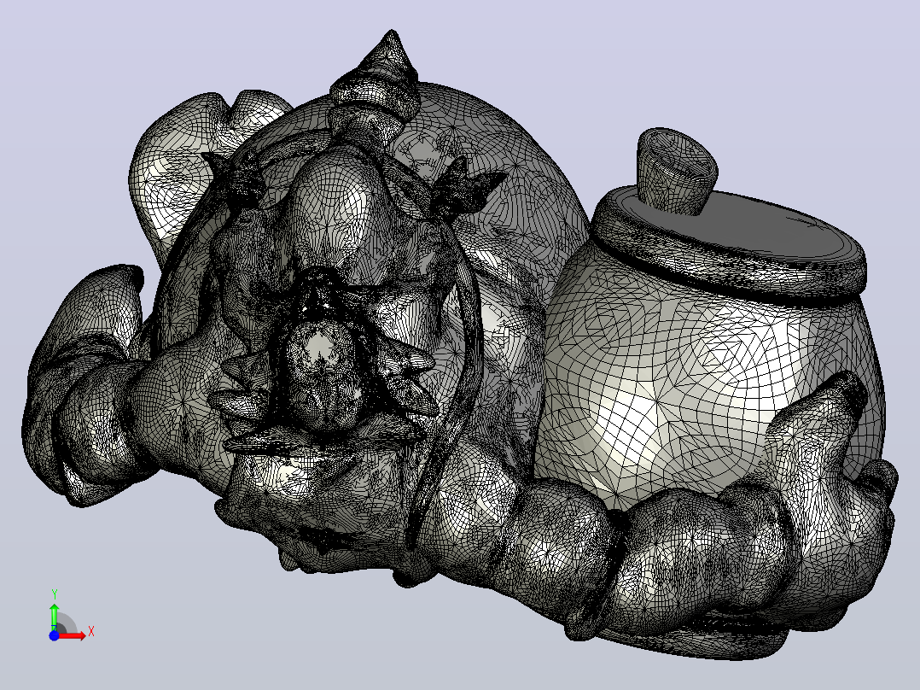
Task: Click the red X axis arrow of the triad
Action: coord(72,635)
